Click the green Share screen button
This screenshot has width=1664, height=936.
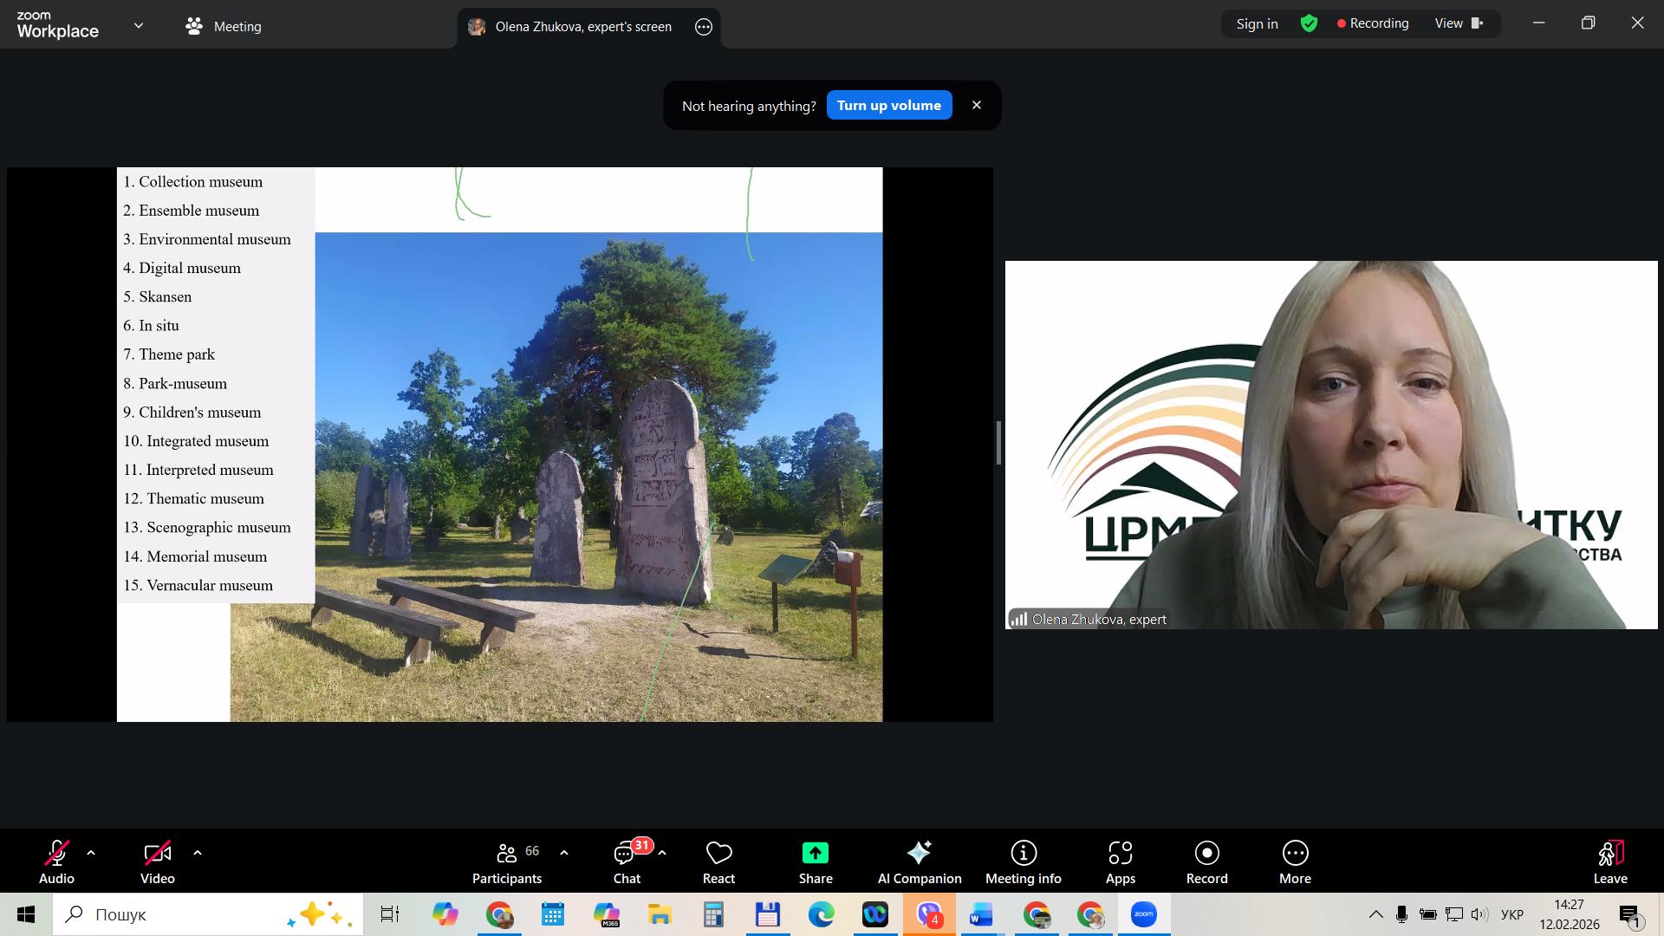(x=815, y=862)
